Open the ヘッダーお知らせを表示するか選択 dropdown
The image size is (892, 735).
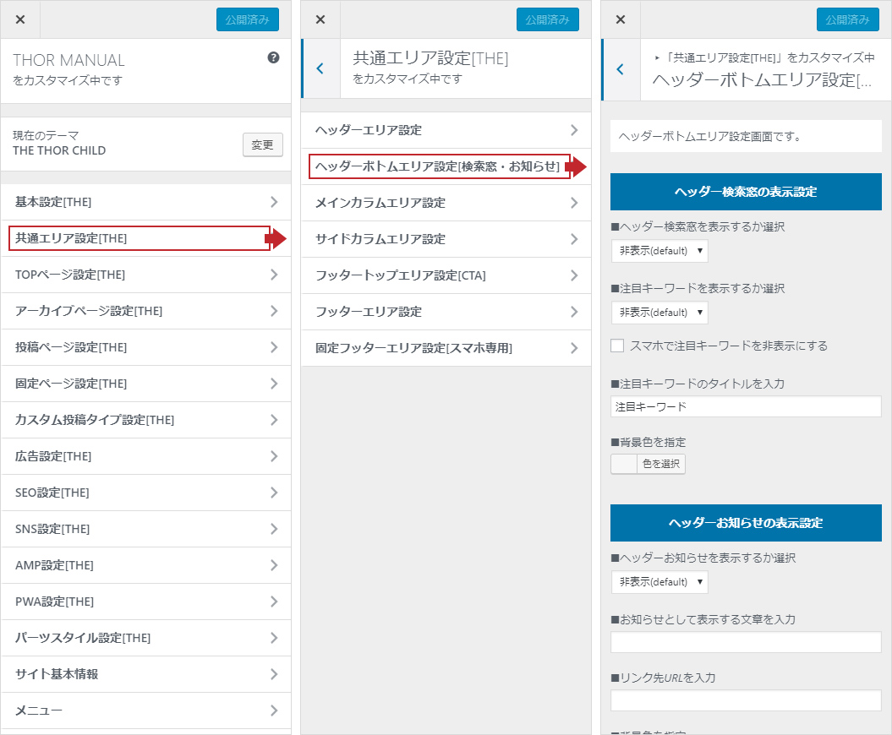click(x=659, y=582)
